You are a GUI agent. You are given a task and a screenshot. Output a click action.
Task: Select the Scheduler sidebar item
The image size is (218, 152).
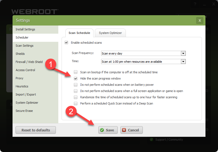pos(35,37)
